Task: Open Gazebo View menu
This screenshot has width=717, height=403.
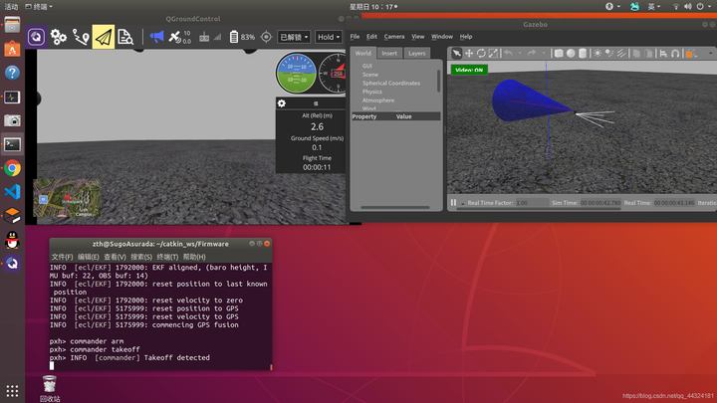Action: click(x=417, y=37)
